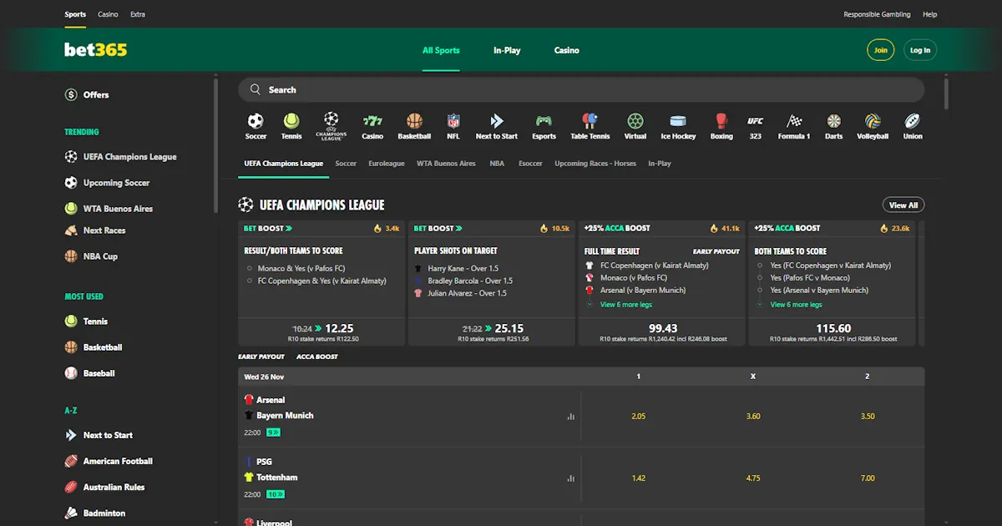Select the Darts sport icon
The height and width of the screenshot is (526, 1002).
click(x=832, y=124)
